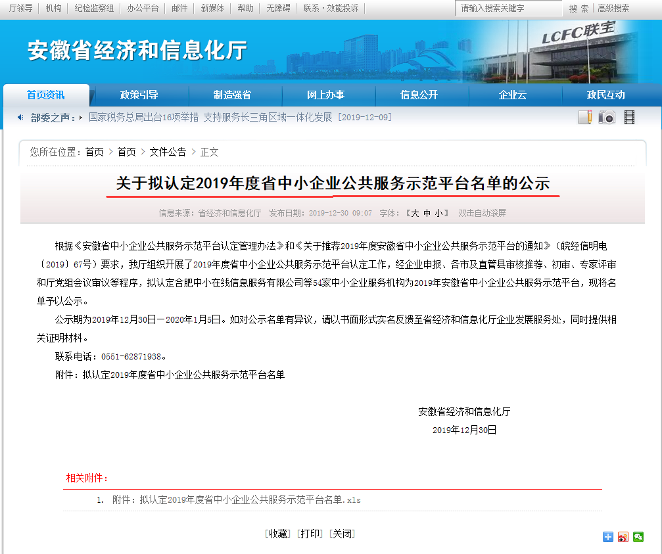Share the page to Weibo
The image size is (662, 554).
(623, 537)
